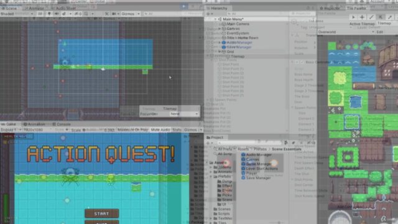The height and width of the screenshot is (224, 398).
Task: Select the Tile Palette paintbrush tool
Action: click(371, 17)
